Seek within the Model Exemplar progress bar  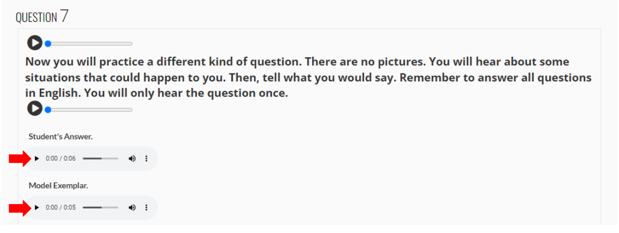tap(100, 207)
